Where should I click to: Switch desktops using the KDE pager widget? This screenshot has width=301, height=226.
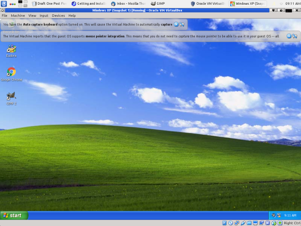(x=23, y=3)
